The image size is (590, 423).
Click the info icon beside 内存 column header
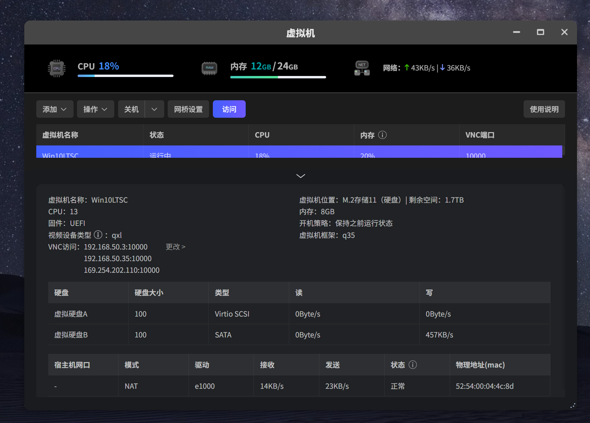point(383,135)
